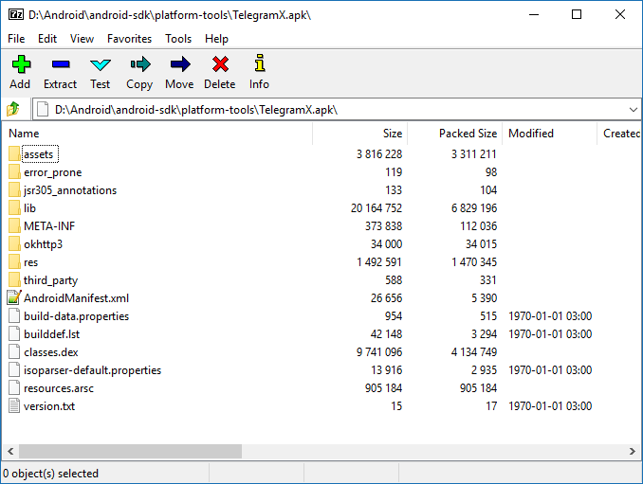This screenshot has width=643, height=484.
Task: Click the green Add toolbar icon
Action: coord(21,64)
